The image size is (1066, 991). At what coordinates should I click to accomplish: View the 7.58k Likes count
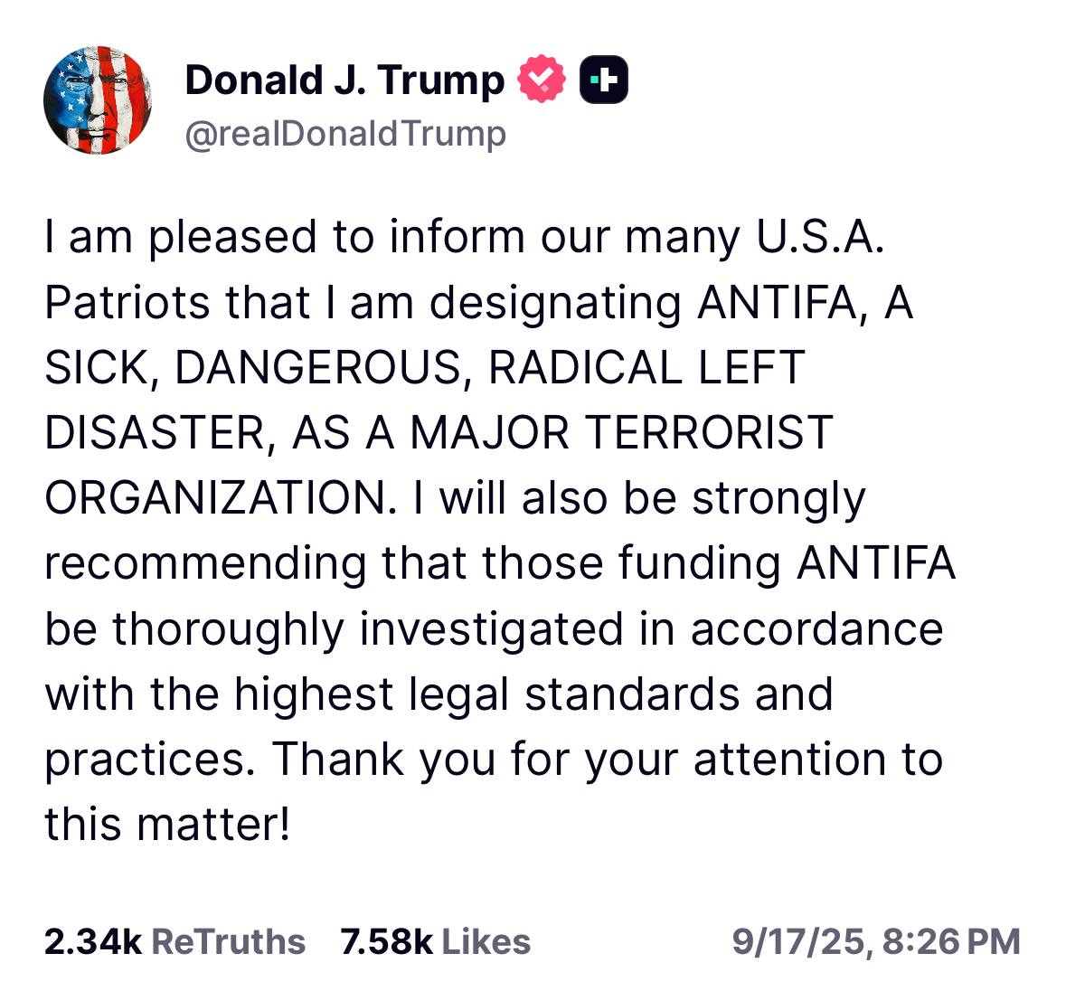coord(387,941)
